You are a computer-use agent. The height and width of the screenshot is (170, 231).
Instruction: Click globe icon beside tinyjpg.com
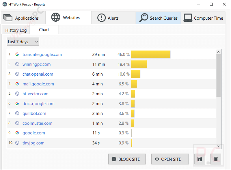(17, 143)
